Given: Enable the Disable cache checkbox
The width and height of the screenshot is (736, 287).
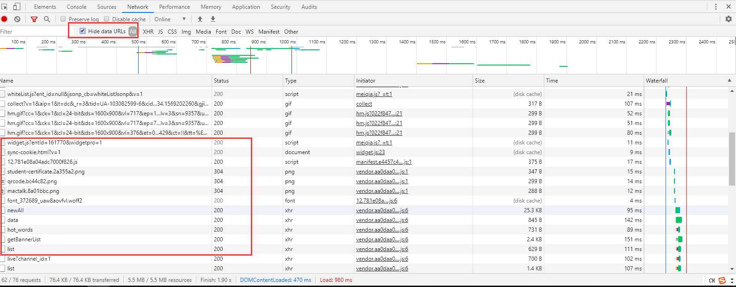Looking at the screenshot, I should pos(107,19).
